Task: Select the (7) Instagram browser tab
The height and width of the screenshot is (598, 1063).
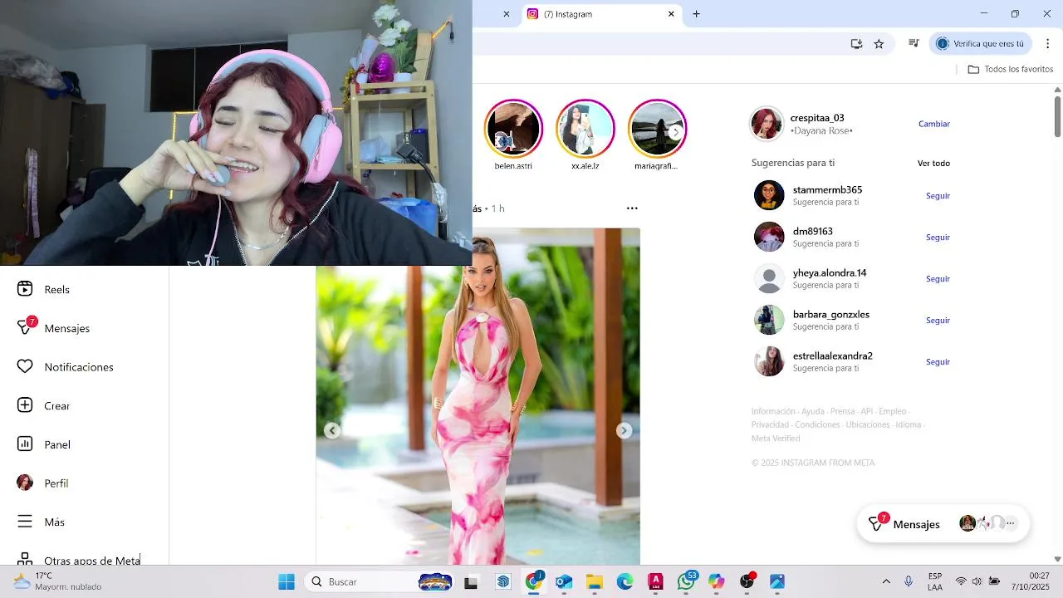Action: tap(602, 14)
